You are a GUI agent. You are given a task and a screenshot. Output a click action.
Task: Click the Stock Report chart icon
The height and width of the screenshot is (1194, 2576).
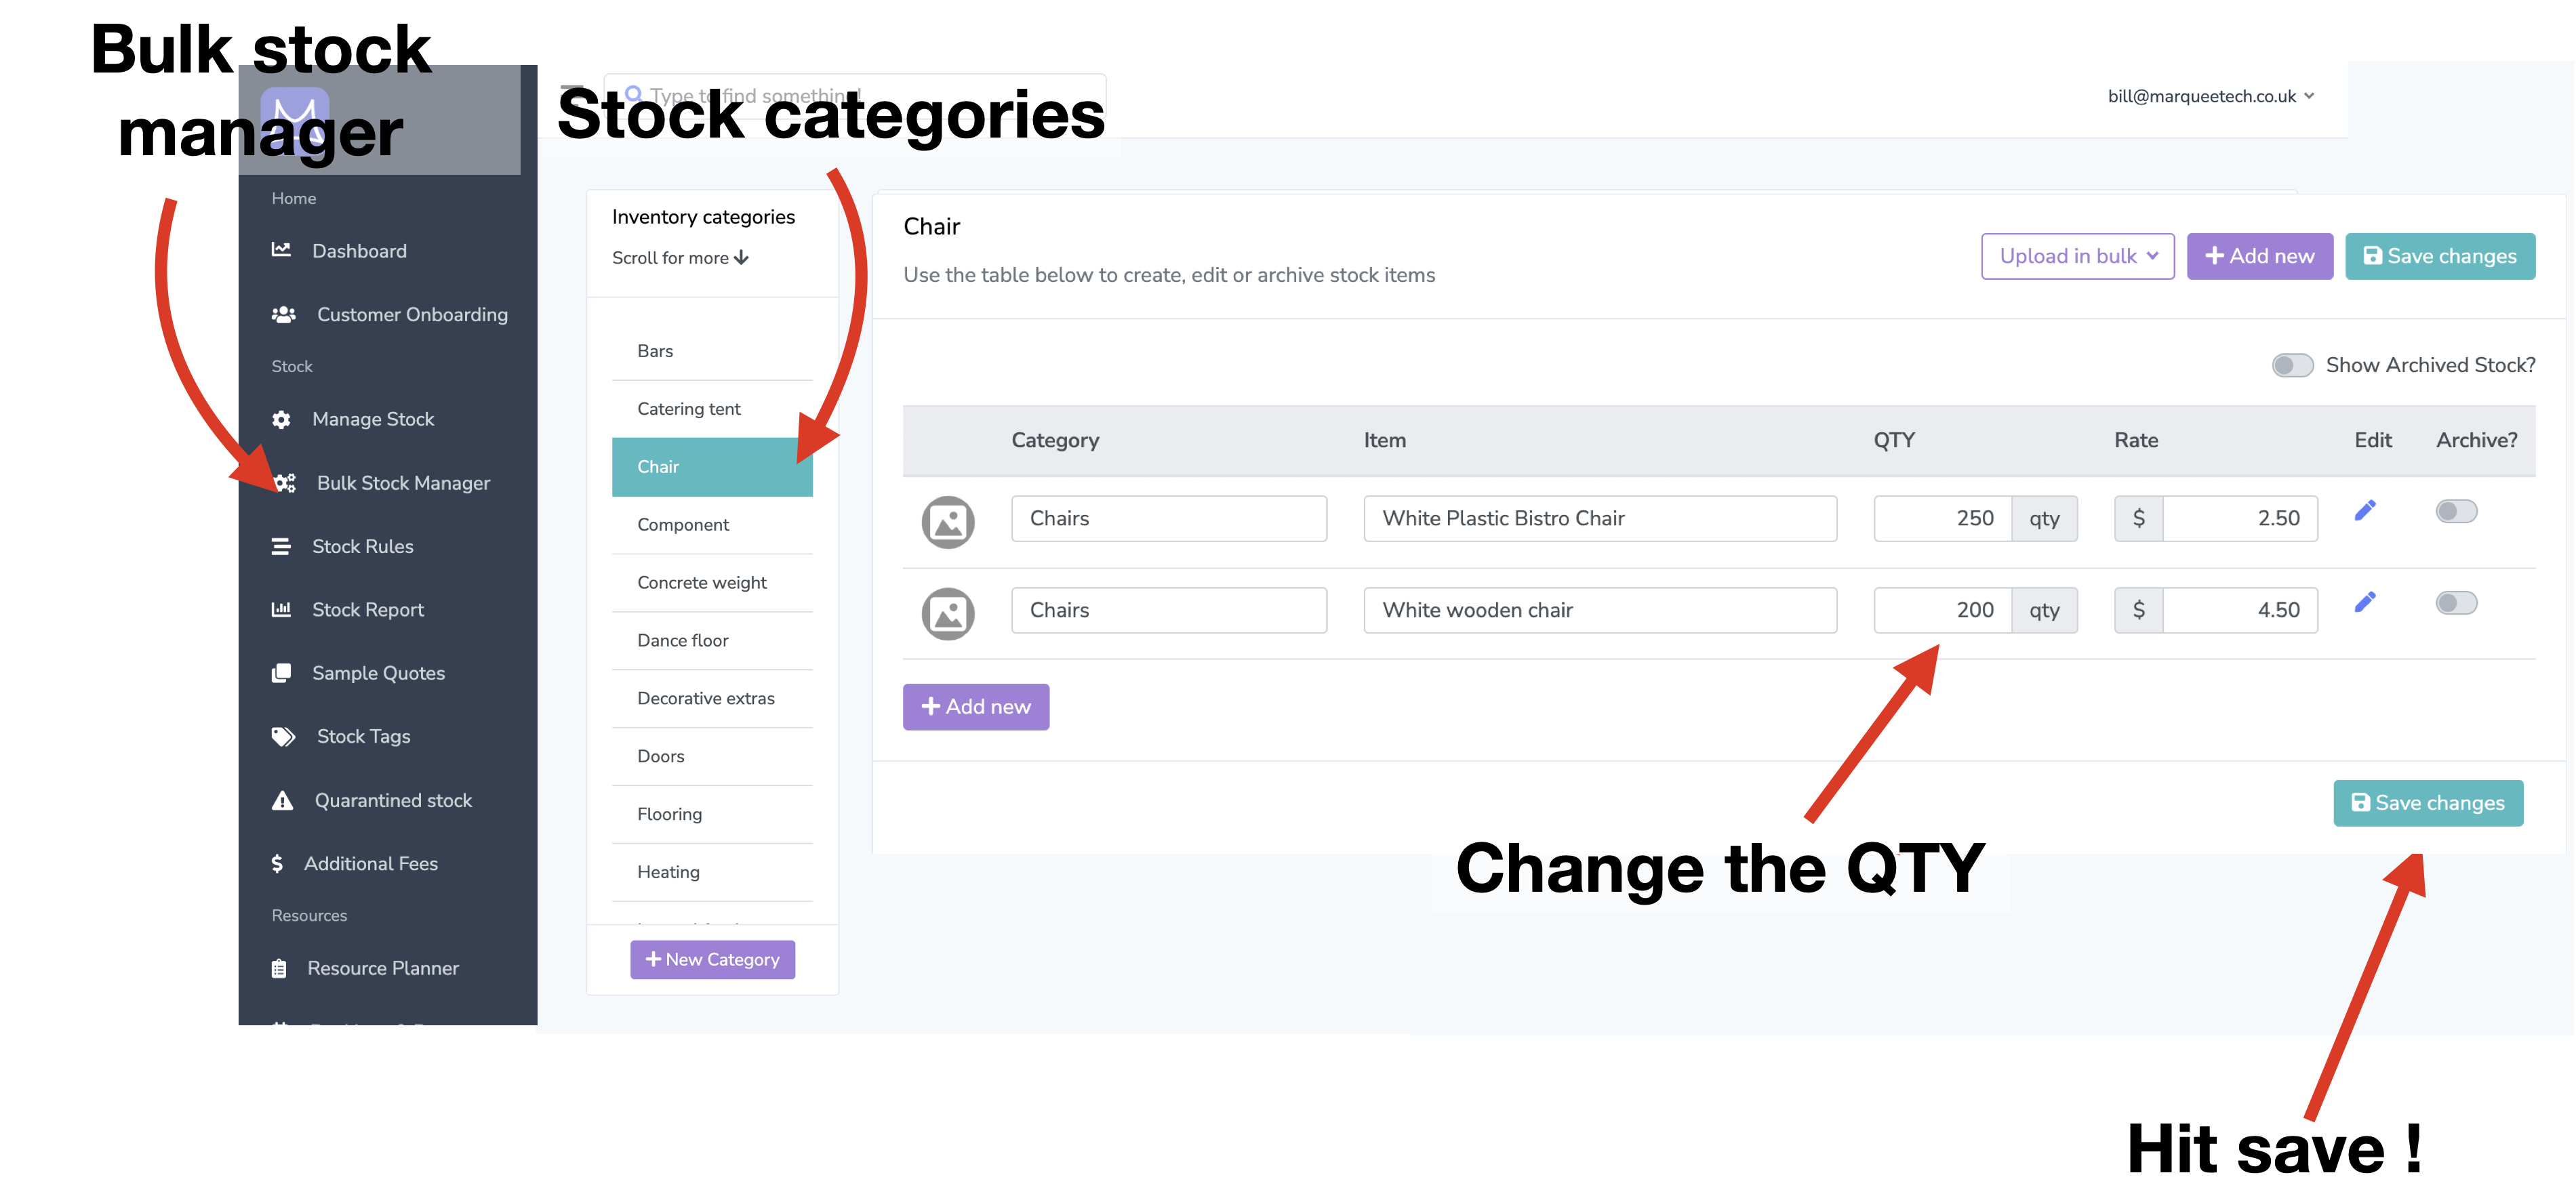[281, 609]
